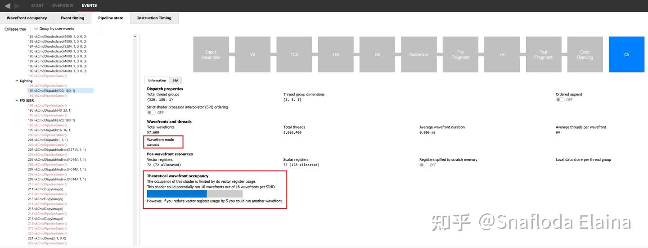Viewport: 648px width, 248px height.
Task: Select the TES pipeline stage block
Action: pyautogui.click(x=336, y=54)
